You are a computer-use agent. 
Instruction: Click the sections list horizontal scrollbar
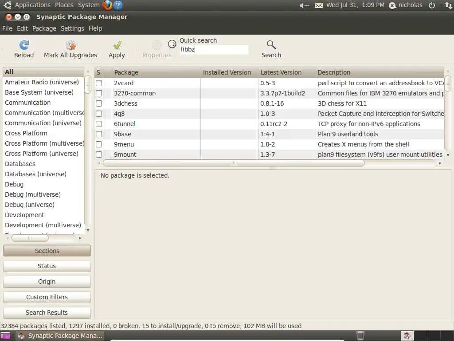pos(30,238)
